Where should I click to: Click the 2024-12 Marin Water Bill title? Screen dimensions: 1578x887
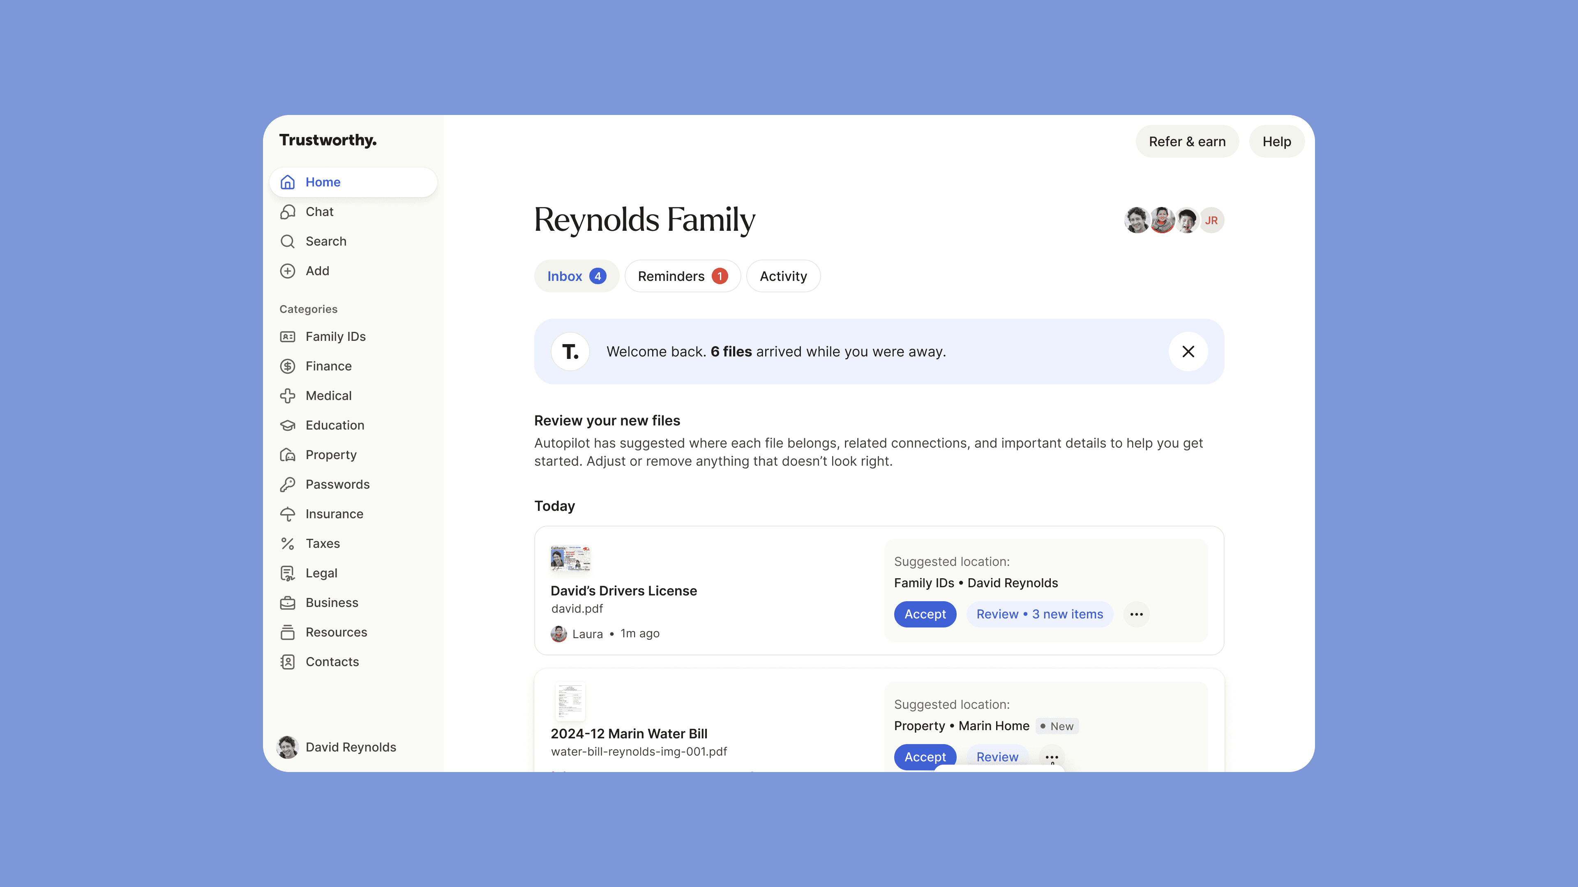click(x=628, y=733)
